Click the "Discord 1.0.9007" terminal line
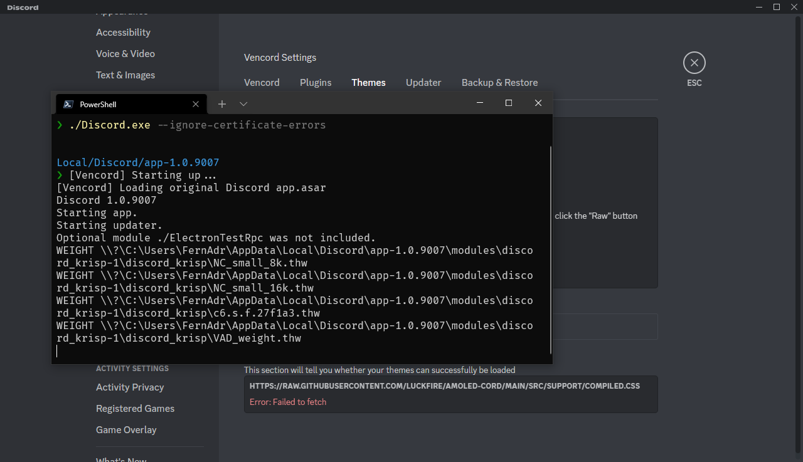 (x=107, y=200)
